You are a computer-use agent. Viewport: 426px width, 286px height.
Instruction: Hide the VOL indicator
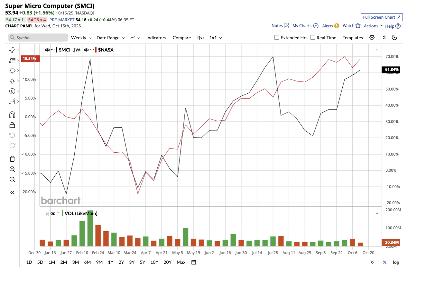[x=53, y=214]
